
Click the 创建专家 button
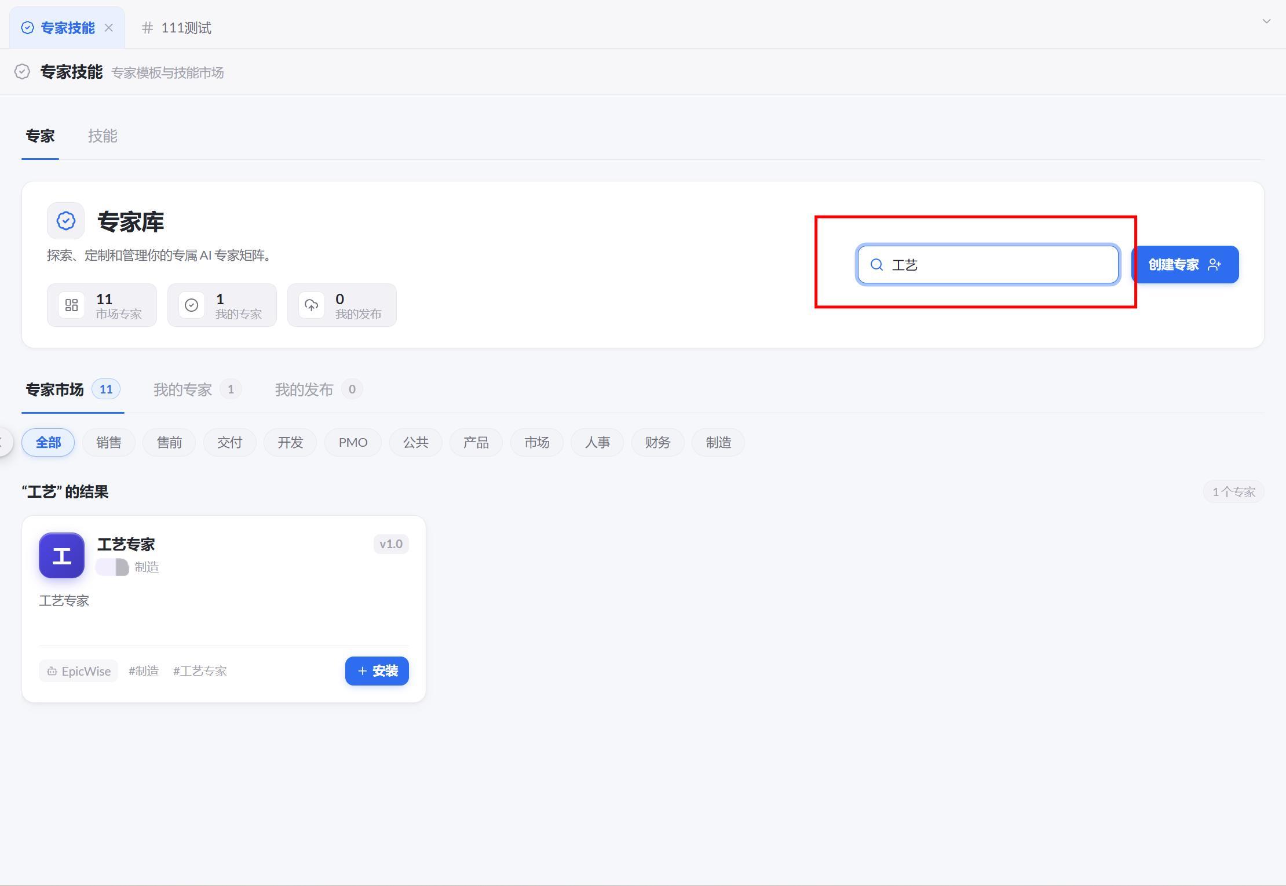coord(1185,265)
